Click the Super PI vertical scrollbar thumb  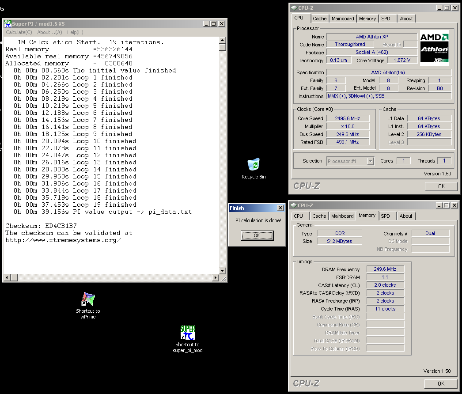coord(223,47)
